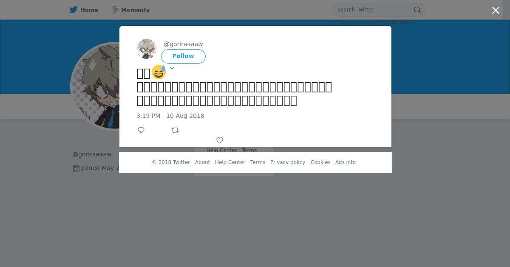Close the tweet overlay with the X
This screenshot has width=510, height=267.
pyautogui.click(x=496, y=11)
